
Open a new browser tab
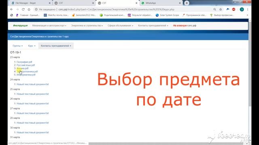coord(187,3)
